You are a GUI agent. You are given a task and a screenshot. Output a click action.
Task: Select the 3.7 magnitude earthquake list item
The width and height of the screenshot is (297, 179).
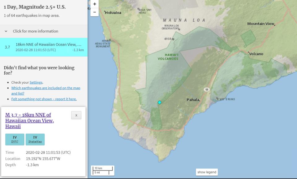44,47
